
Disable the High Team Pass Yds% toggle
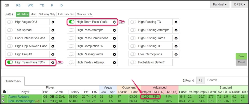pyautogui.click(x=71, y=22)
